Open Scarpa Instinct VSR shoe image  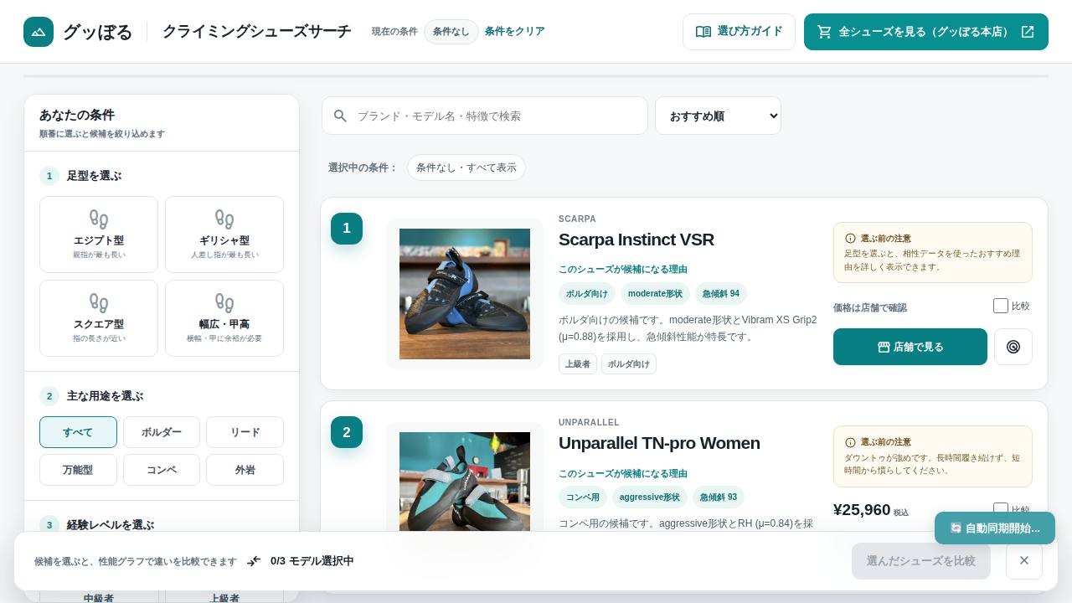tap(465, 294)
